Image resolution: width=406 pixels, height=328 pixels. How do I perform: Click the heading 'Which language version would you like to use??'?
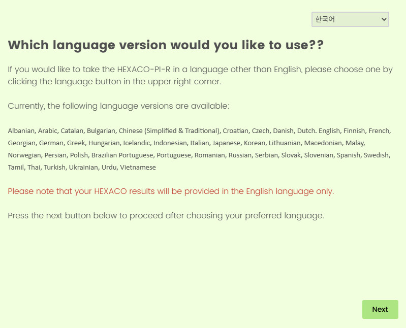coord(166,45)
